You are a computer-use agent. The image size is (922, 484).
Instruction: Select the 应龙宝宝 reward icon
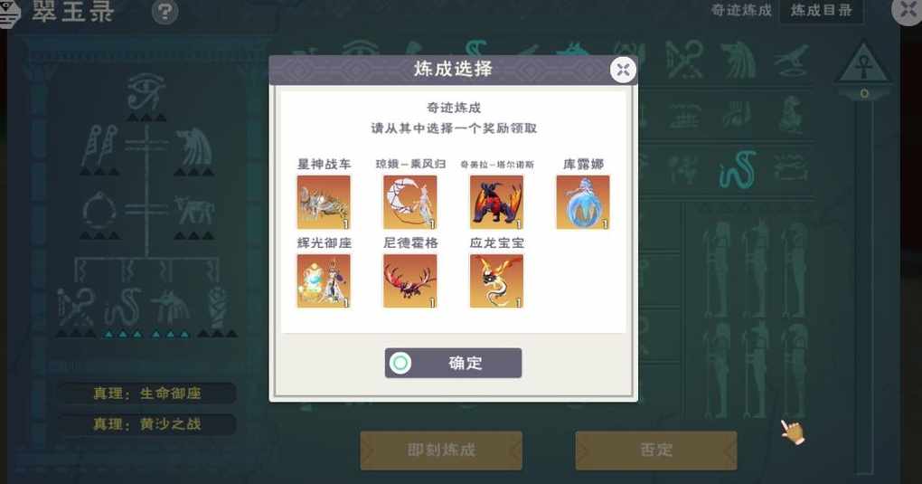(x=496, y=280)
